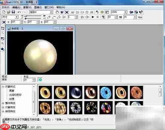
Task: Click the timeline frame slider track
Action: point(33,16)
